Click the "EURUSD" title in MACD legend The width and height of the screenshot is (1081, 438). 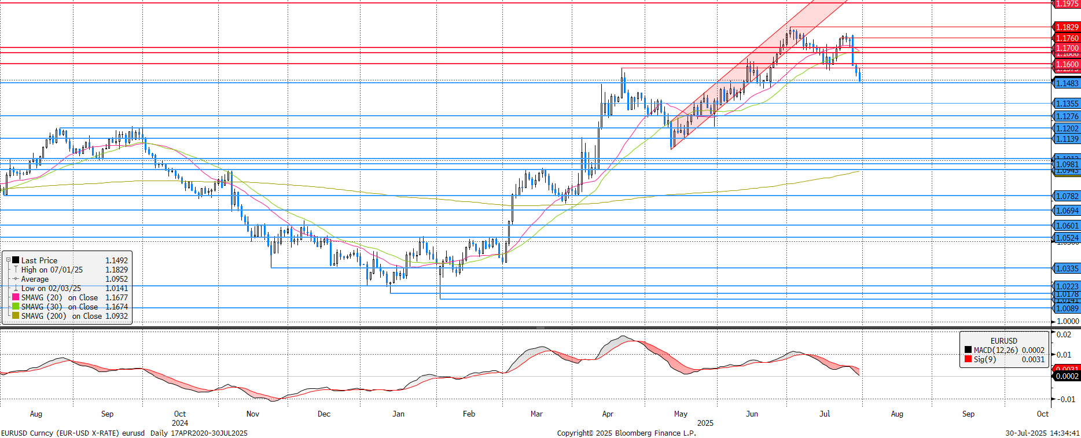click(x=1003, y=341)
